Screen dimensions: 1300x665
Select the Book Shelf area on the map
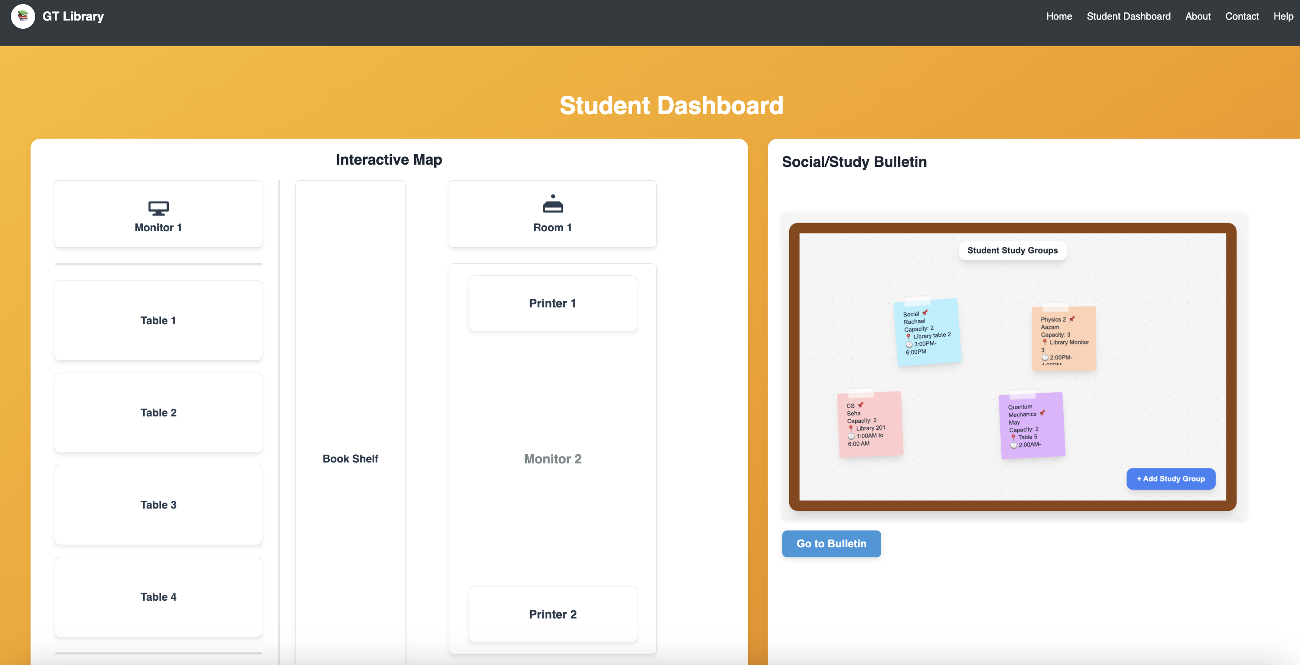(350, 458)
